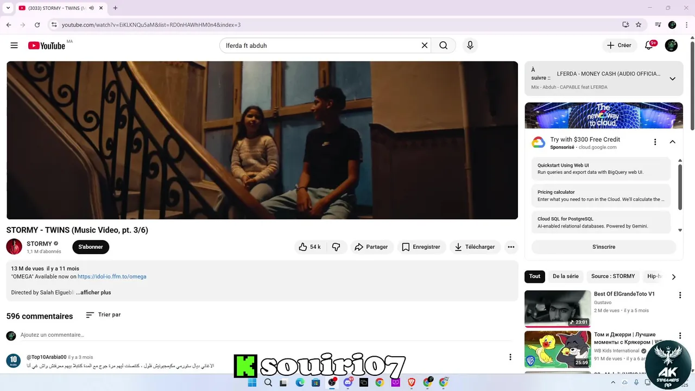695x391 pixels.
Task: Open the Том и Джерри video thumbnail
Action: coord(558,349)
